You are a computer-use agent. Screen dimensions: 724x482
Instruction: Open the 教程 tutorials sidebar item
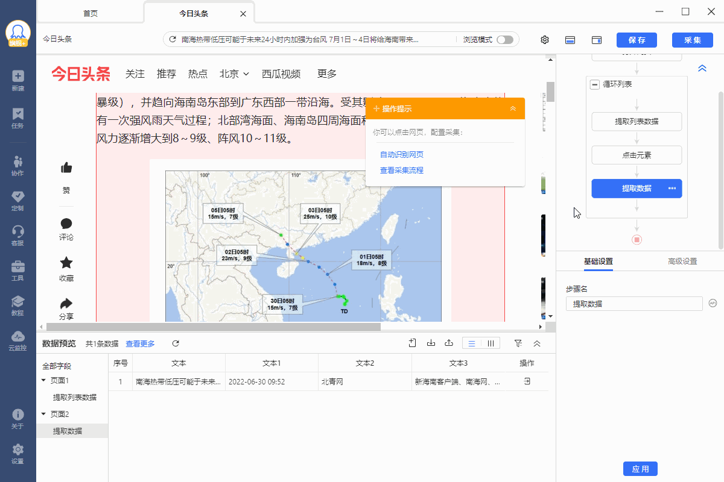tap(17, 305)
